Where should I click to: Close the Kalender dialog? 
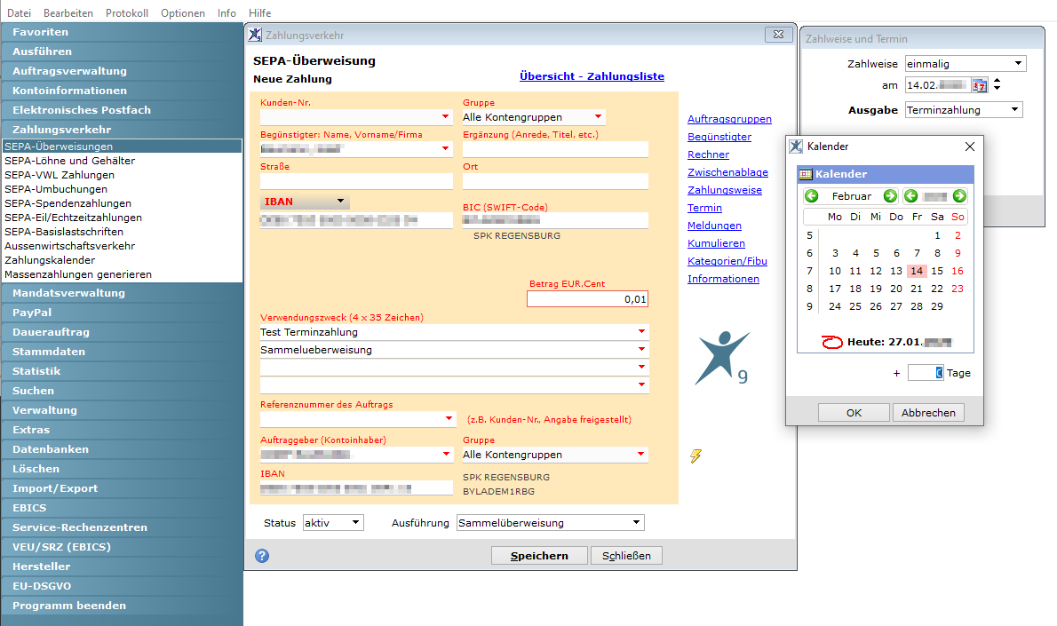(x=969, y=147)
